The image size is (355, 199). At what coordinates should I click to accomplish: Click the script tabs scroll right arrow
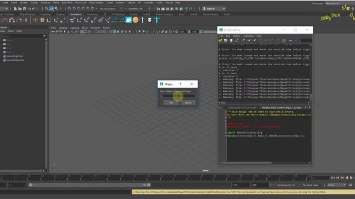[310, 108]
